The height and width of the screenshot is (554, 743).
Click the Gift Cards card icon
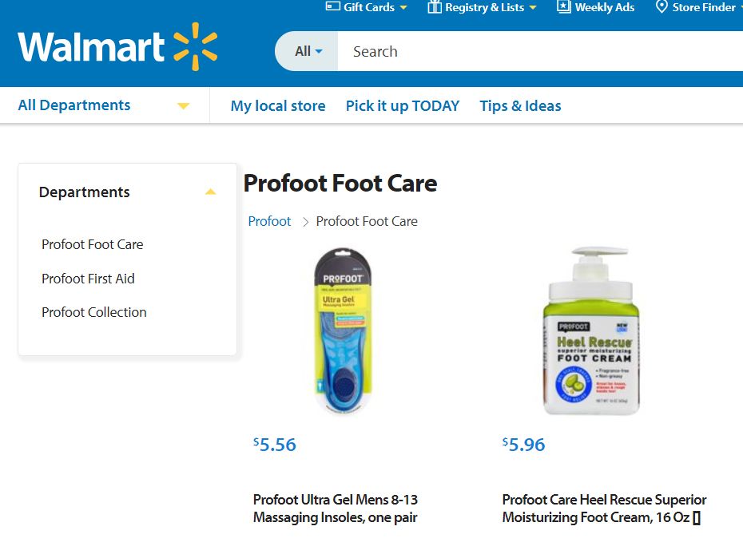pos(332,7)
